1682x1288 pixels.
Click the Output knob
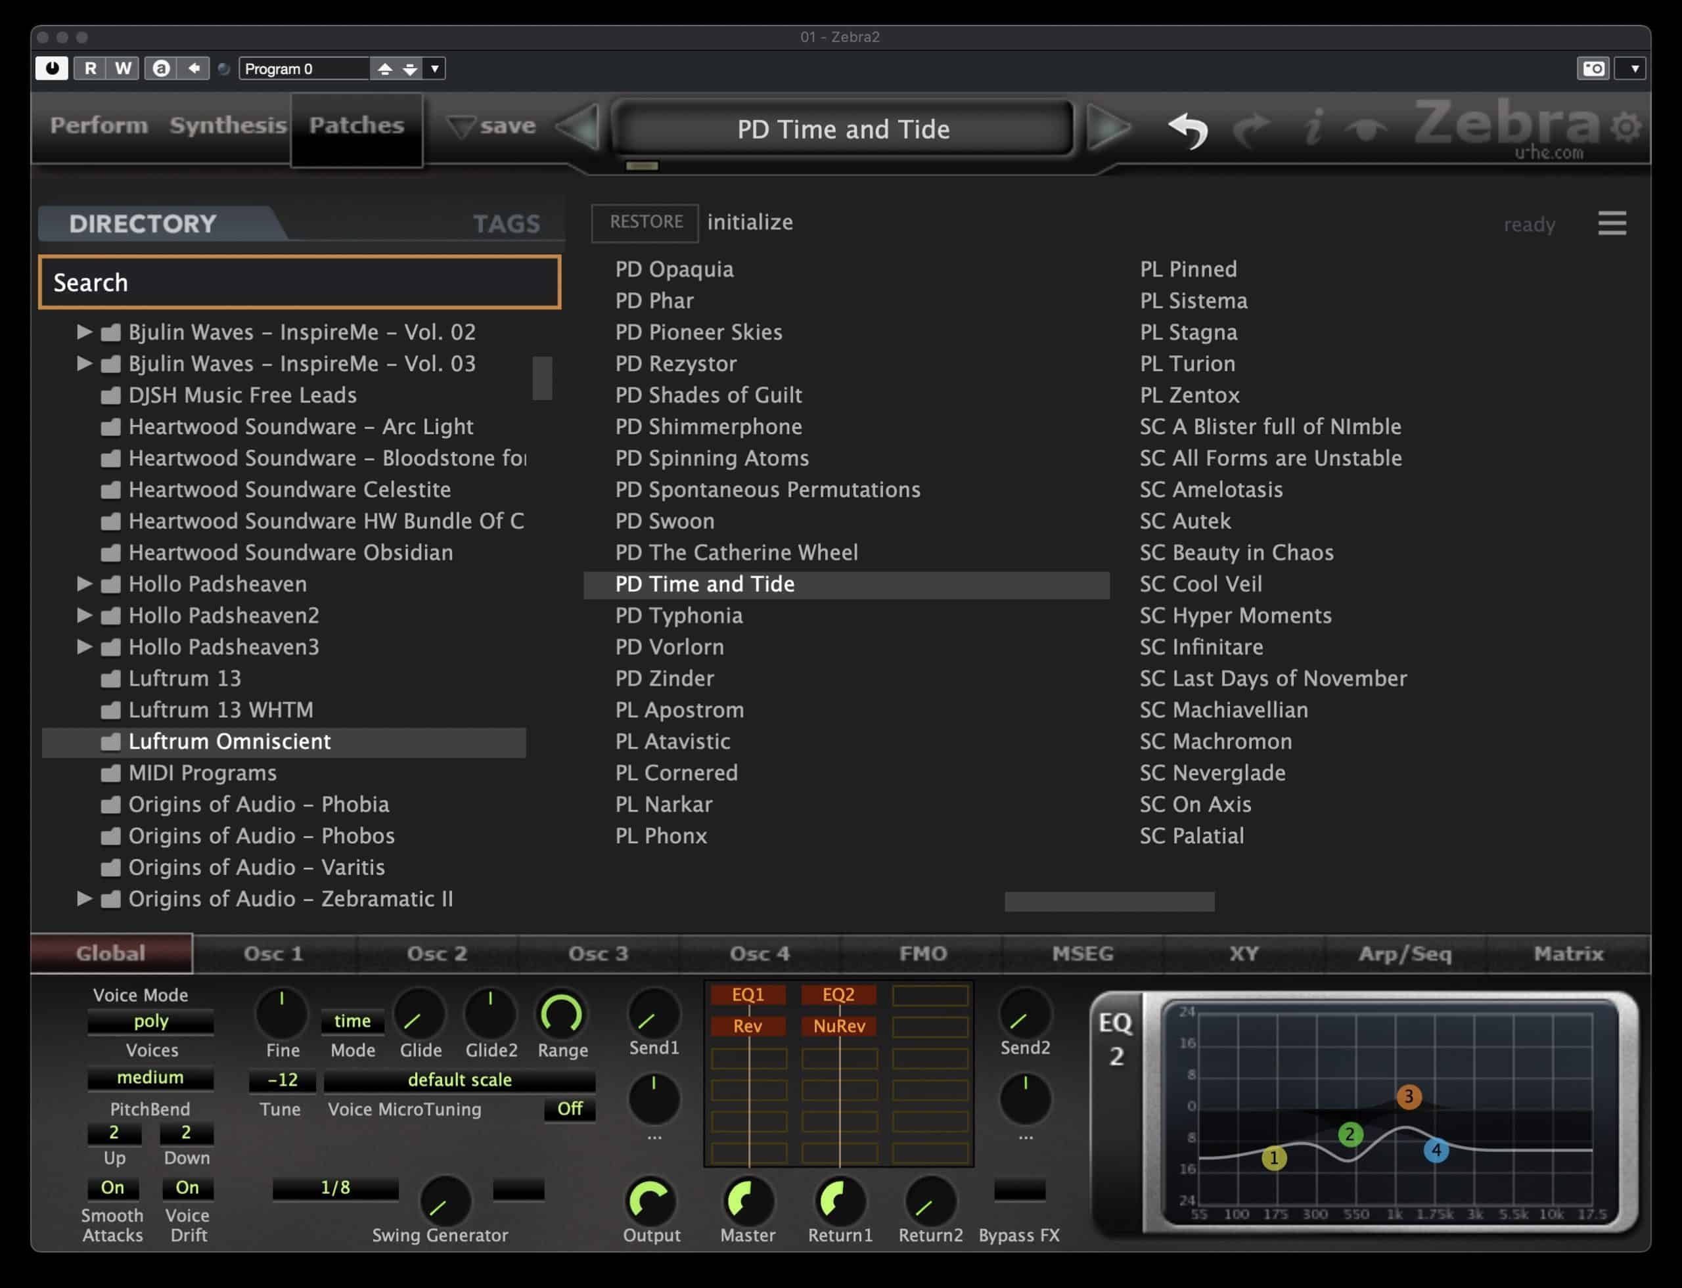(x=651, y=1201)
